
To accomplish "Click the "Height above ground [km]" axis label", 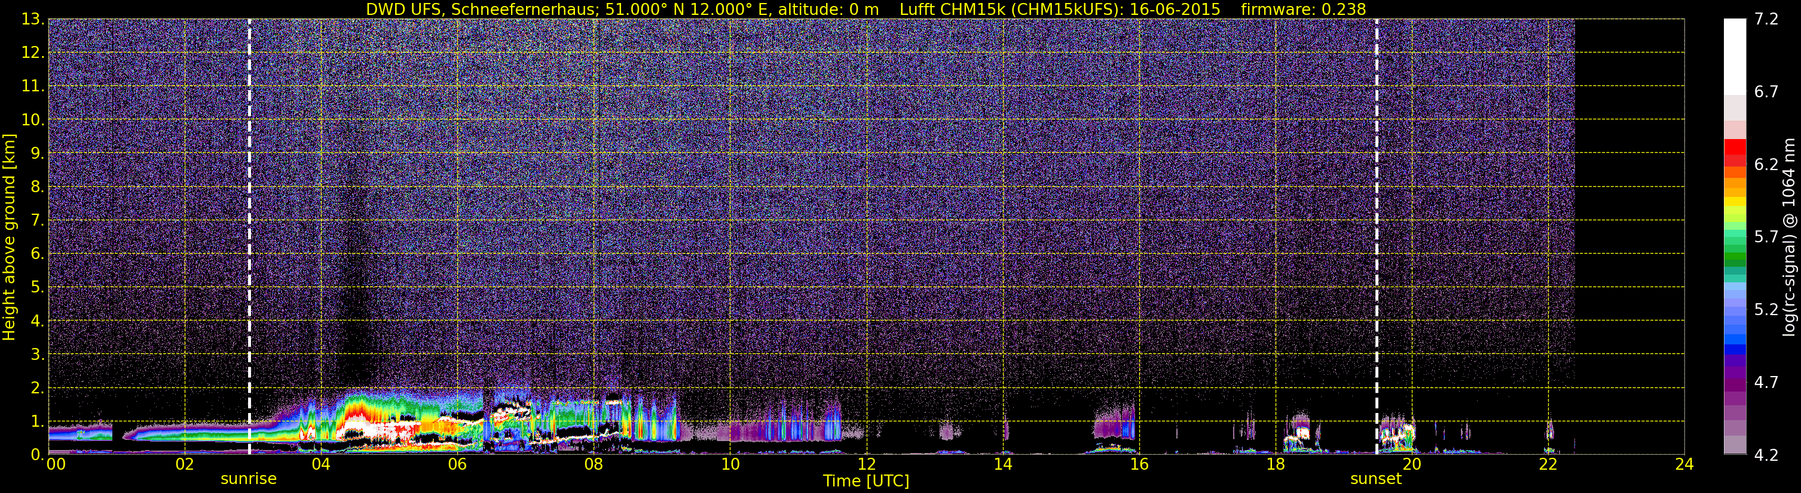I will point(9,238).
